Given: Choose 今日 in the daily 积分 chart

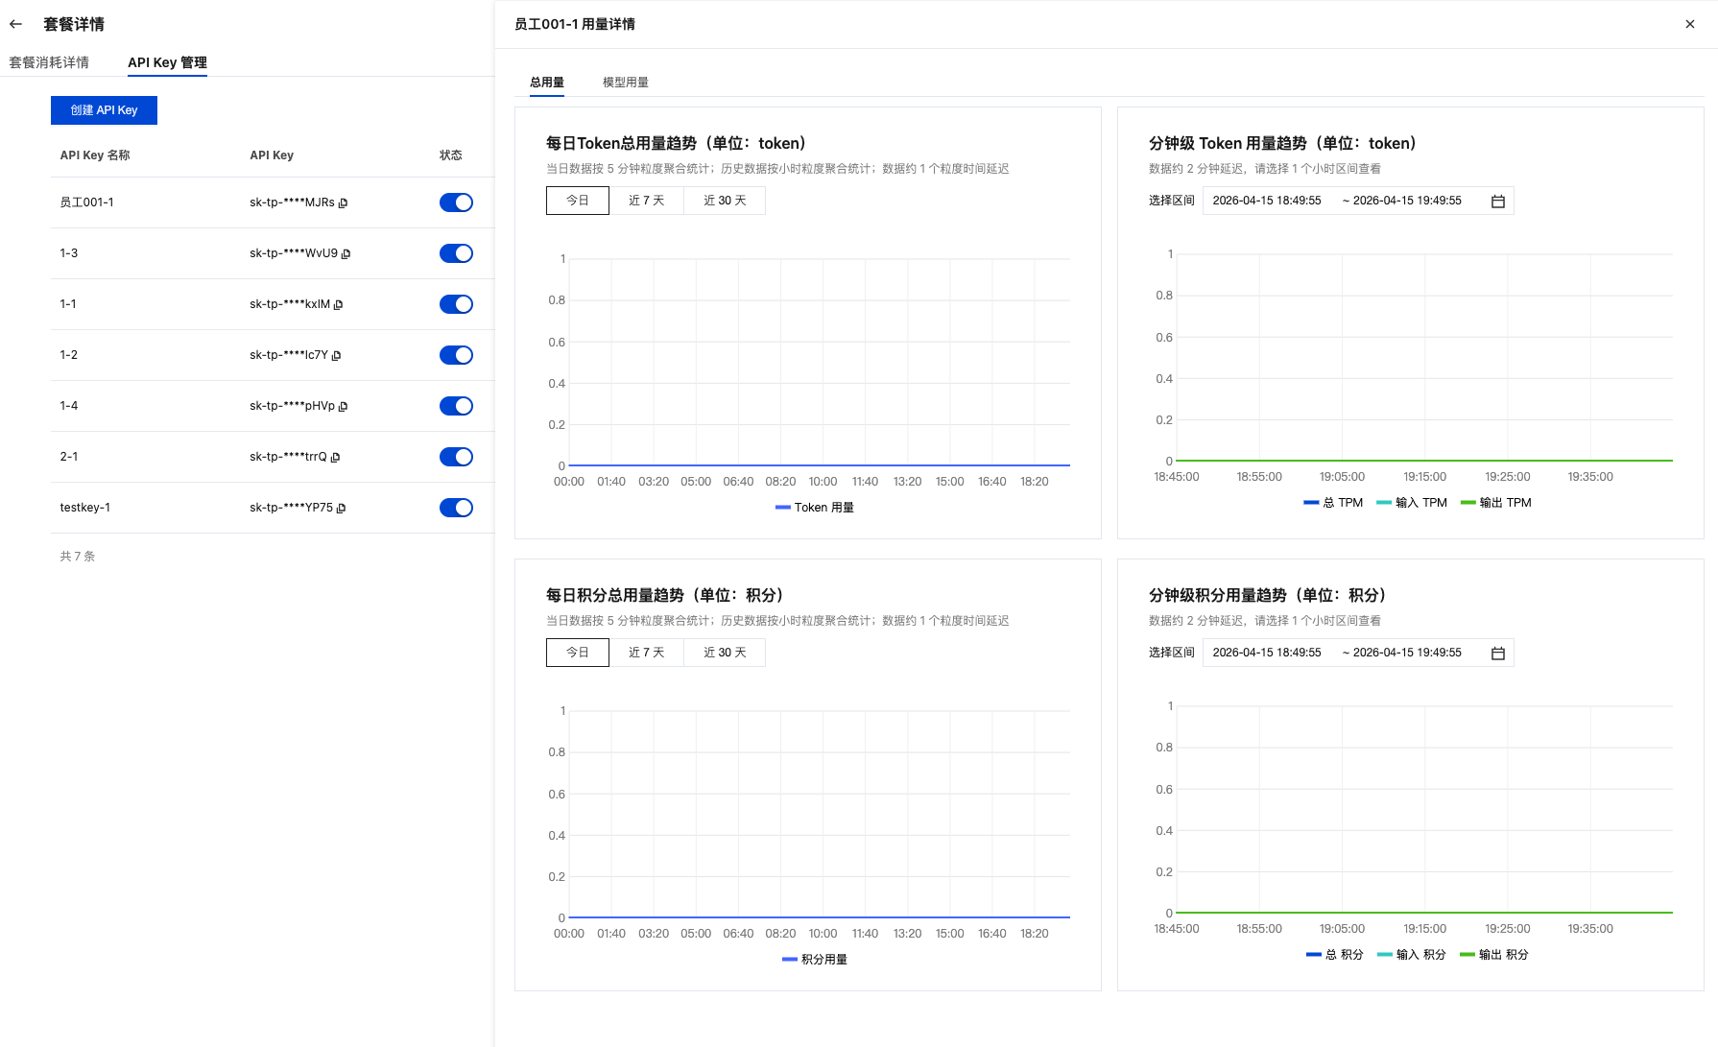Looking at the screenshot, I should point(577,653).
